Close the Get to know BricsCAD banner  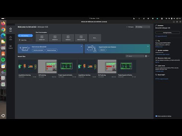81,46
